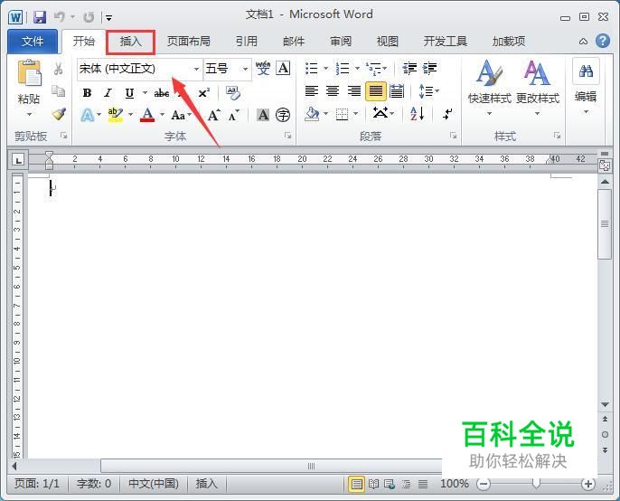Image resolution: width=620 pixels, height=501 pixels.
Task: Click the Print Layout view button
Action: [356, 484]
